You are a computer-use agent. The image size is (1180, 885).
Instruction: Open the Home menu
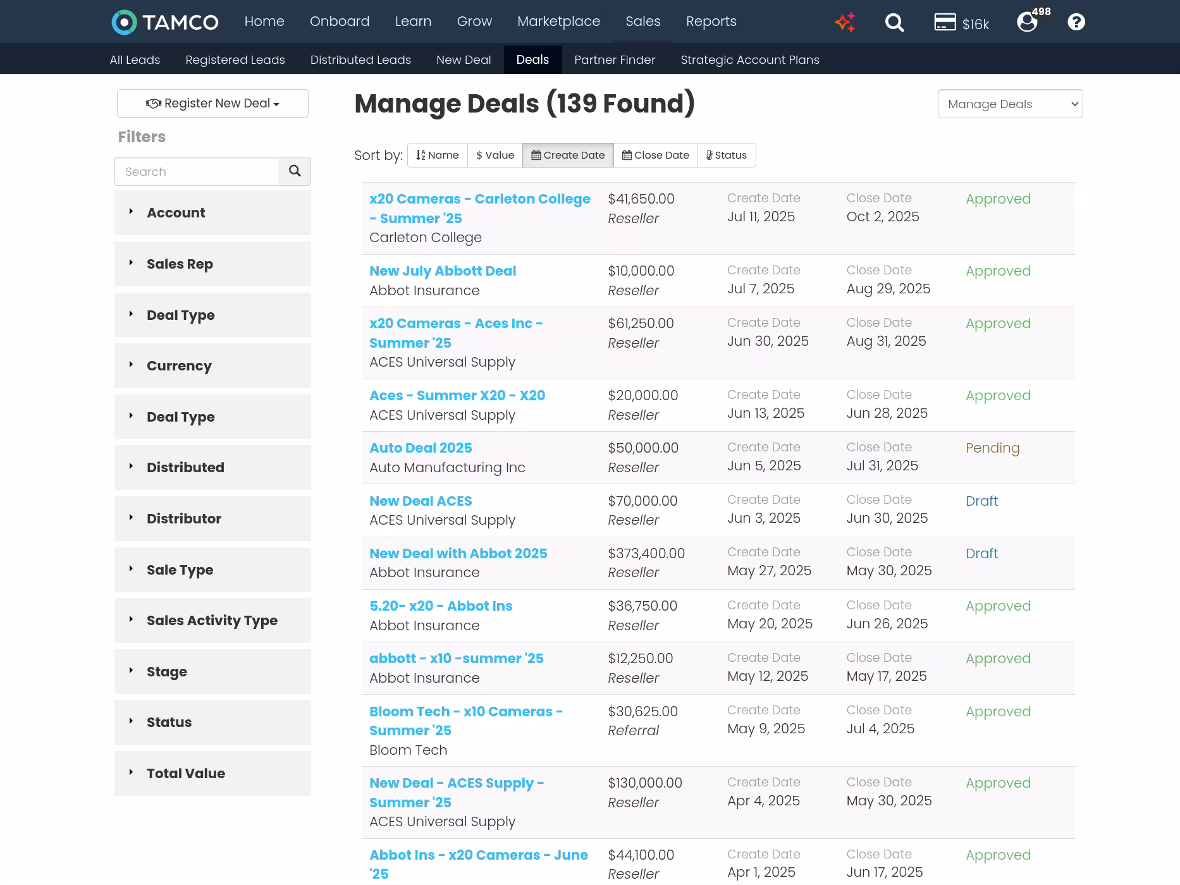click(x=264, y=21)
